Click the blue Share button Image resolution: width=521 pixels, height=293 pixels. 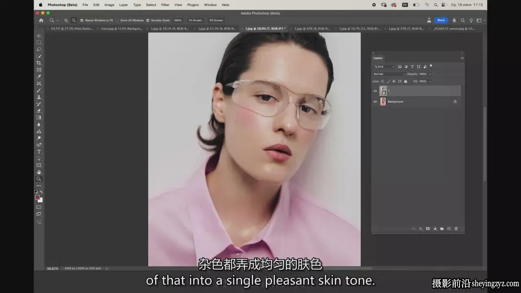[441, 20]
